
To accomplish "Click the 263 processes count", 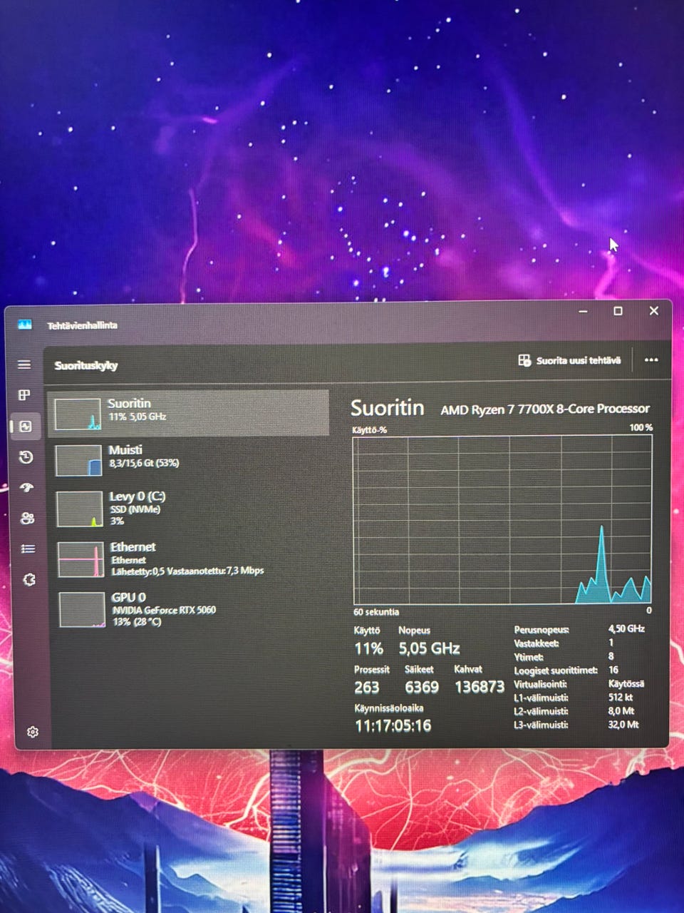I will coord(367,687).
